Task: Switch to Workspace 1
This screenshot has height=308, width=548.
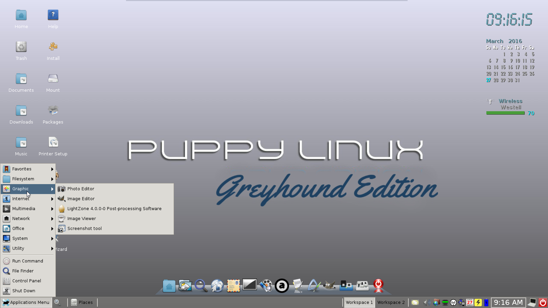Action: pos(359,303)
